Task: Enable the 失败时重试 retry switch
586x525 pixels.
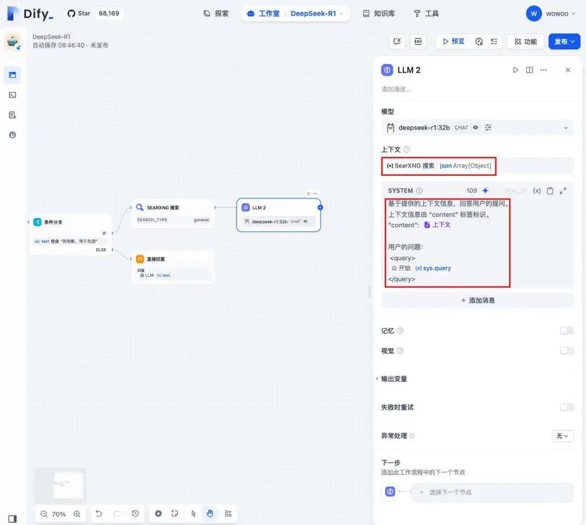Action: [566, 407]
